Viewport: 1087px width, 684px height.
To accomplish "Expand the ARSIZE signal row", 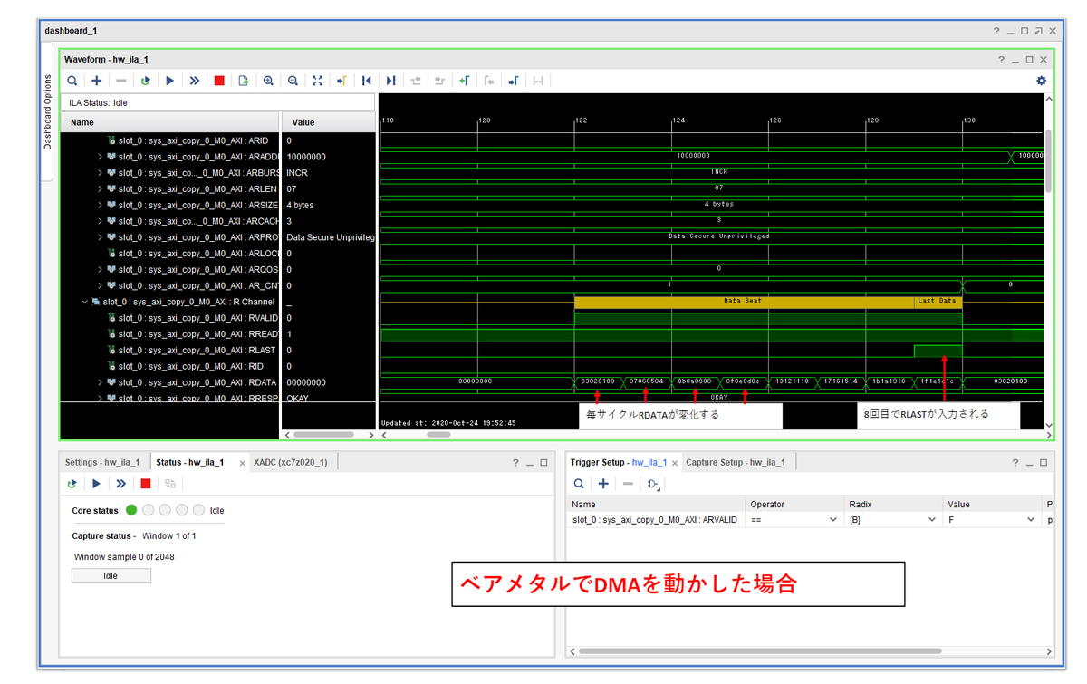I will [x=101, y=205].
